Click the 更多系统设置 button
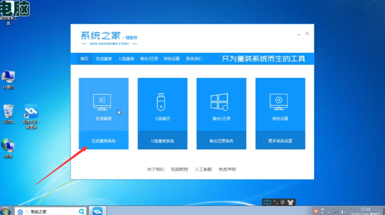The height and width of the screenshot is (215, 385). (280, 140)
